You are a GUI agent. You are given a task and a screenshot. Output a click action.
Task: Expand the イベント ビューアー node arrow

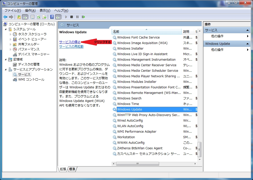[x=10, y=39]
